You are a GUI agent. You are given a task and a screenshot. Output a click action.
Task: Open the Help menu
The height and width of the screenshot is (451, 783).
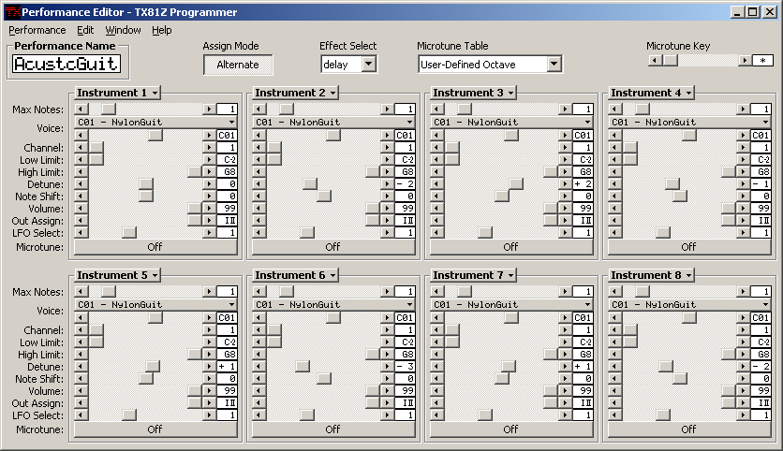pyautogui.click(x=162, y=30)
